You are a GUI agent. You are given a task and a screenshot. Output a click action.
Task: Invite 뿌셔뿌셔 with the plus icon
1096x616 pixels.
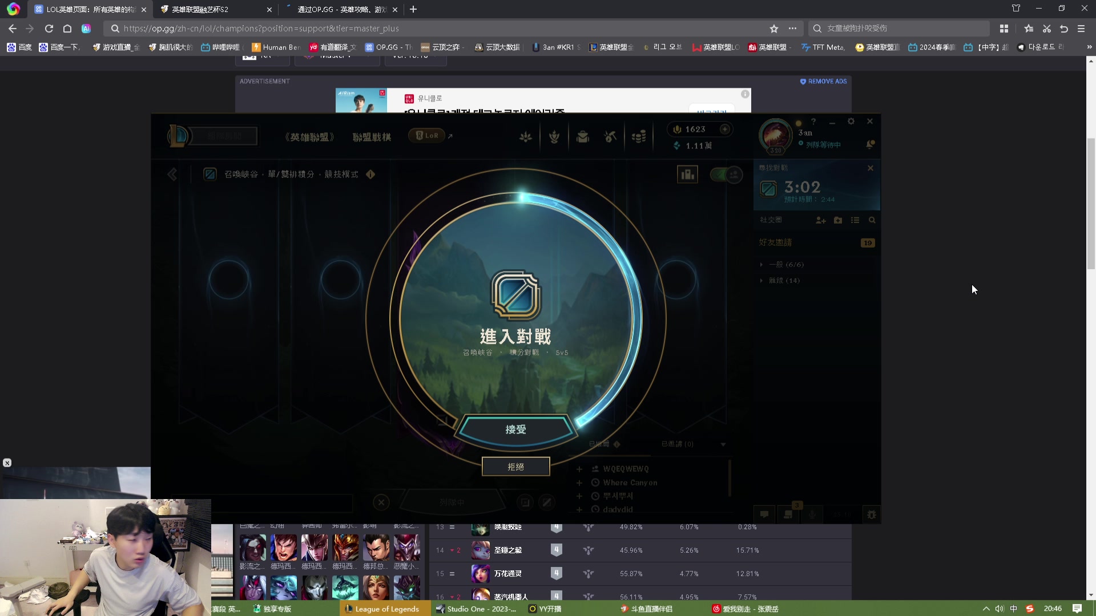(x=579, y=496)
